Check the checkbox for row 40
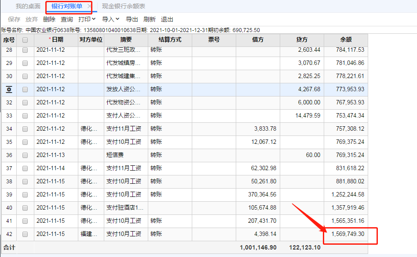This screenshot has width=417, height=257. pos(25,208)
